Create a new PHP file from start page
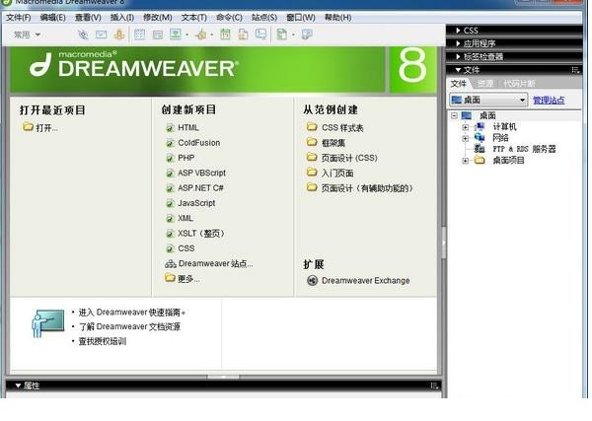Image resolution: width=592 pixels, height=421 pixels. (x=185, y=158)
